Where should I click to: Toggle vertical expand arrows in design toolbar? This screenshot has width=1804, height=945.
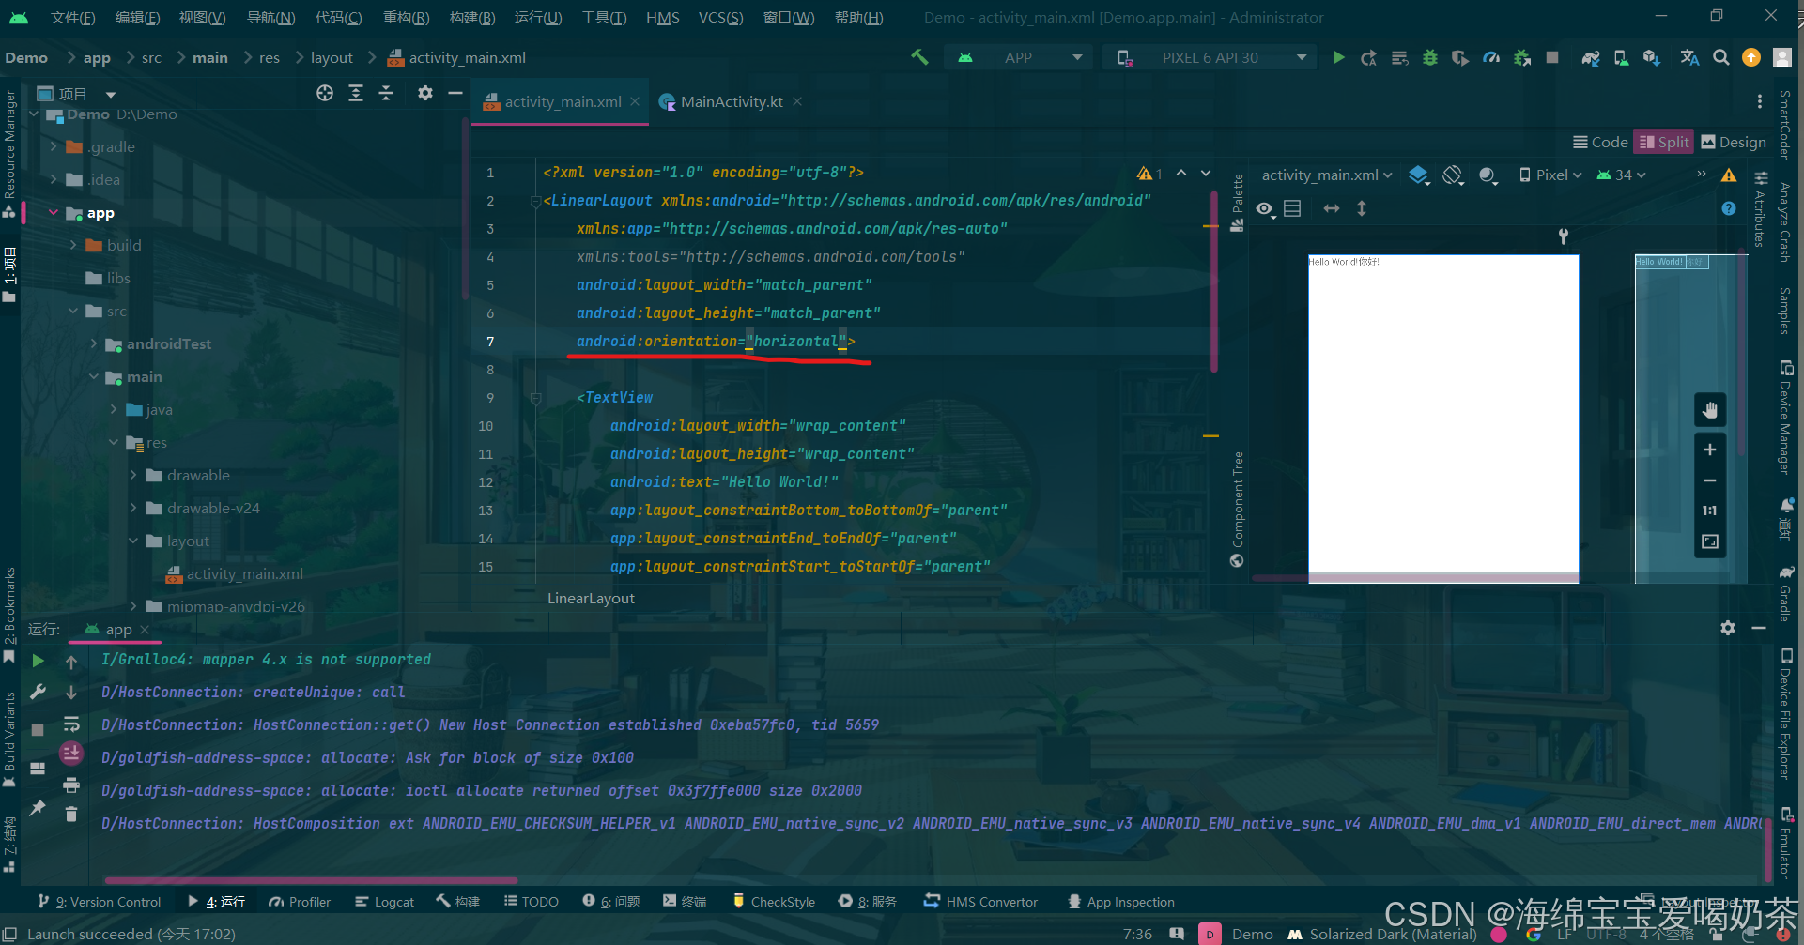[x=1362, y=208]
